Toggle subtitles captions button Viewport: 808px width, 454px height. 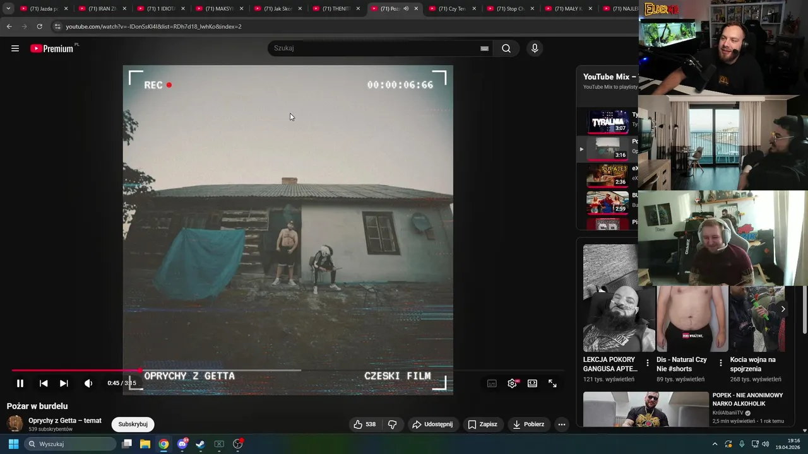[x=492, y=383]
